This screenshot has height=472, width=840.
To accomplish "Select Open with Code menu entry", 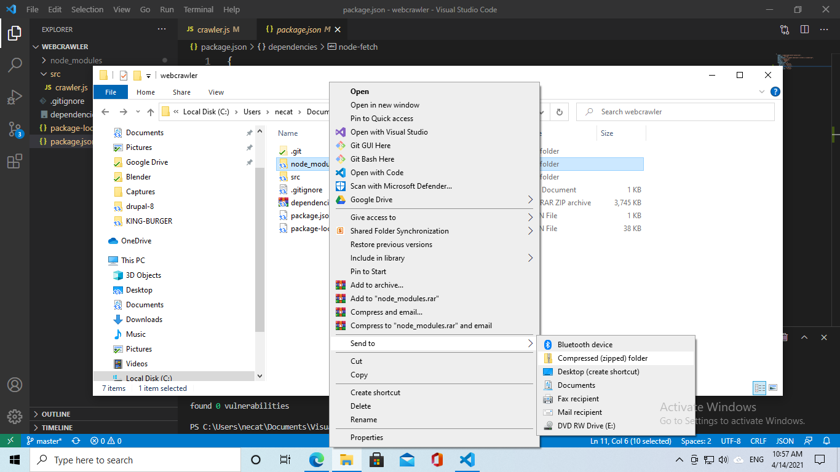I will pos(377,173).
